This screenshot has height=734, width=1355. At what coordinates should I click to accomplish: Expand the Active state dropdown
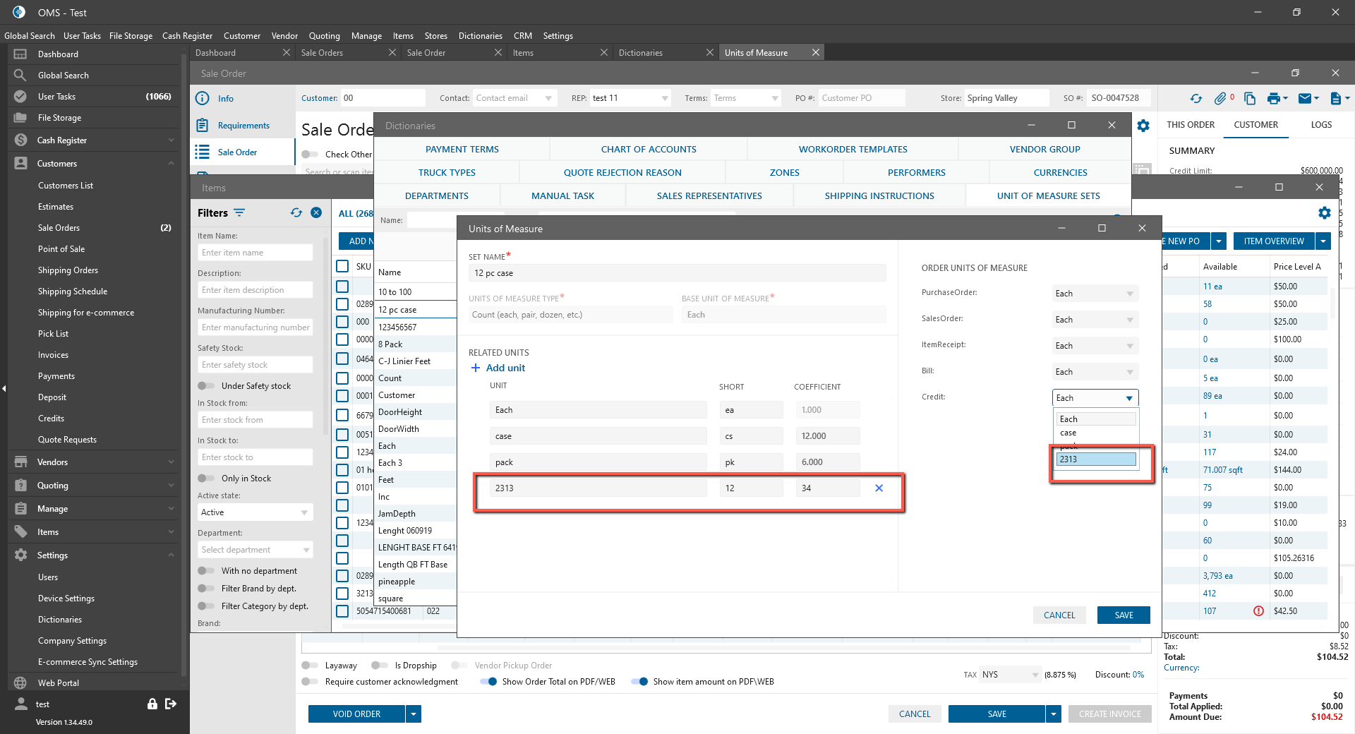click(x=255, y=512)
